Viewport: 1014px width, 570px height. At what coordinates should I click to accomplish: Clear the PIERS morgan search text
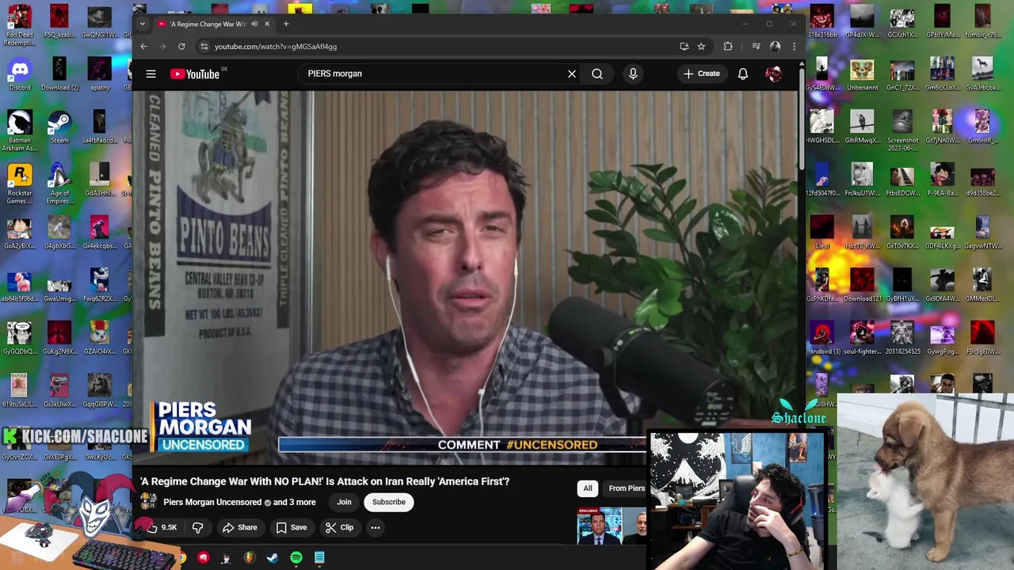click(x=572, y=74)
